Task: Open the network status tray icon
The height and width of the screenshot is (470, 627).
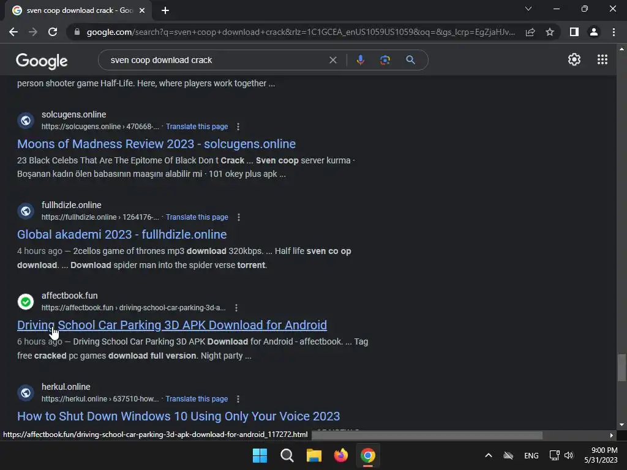Action: [x=554, y=455]
